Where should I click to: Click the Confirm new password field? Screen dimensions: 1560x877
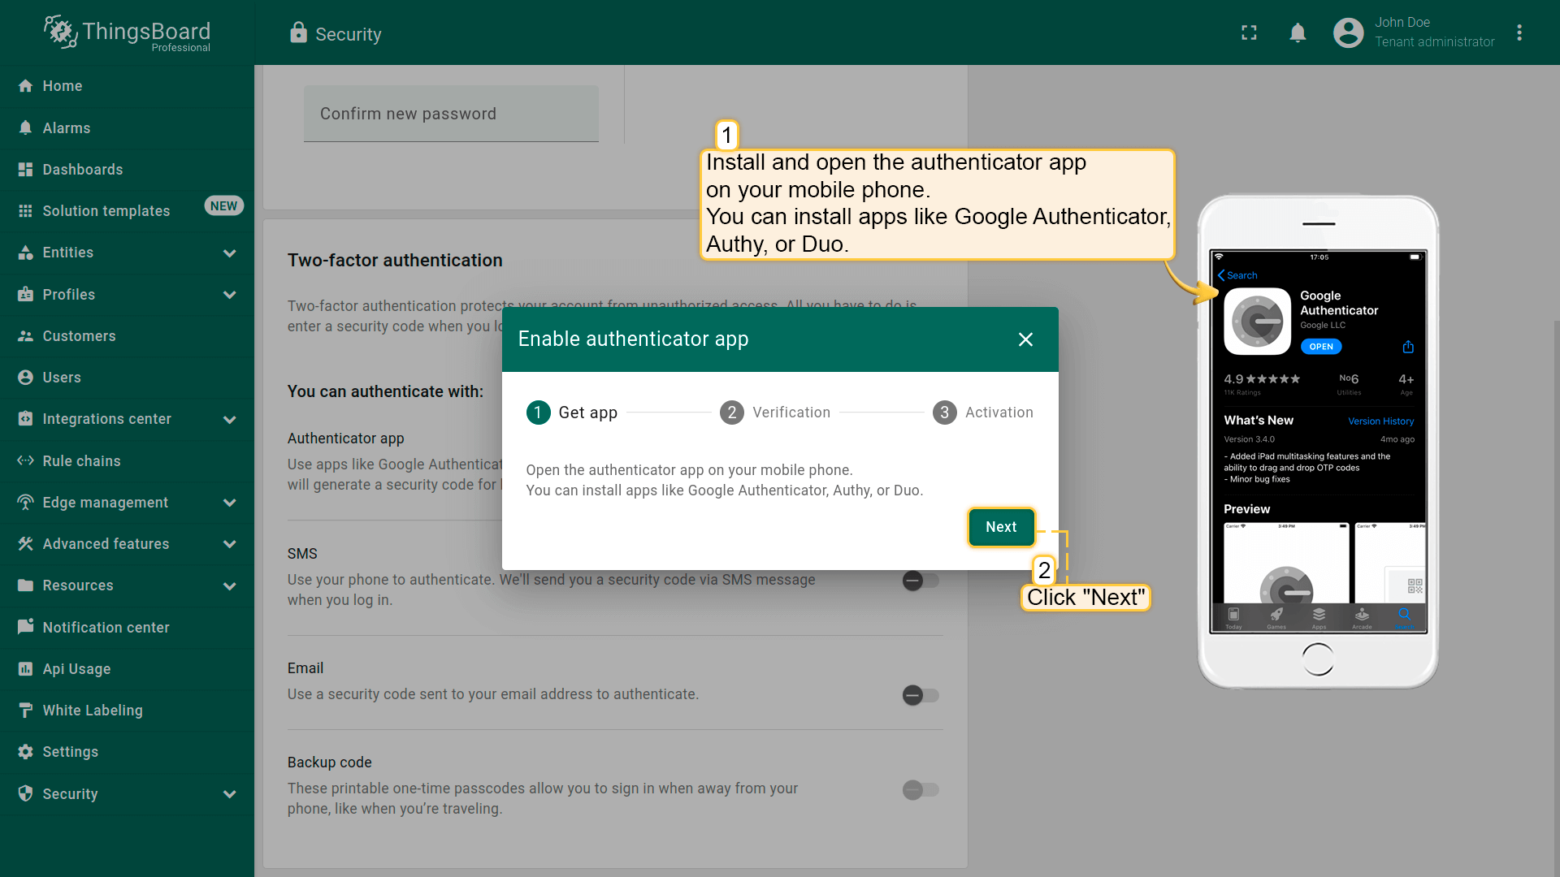[x=451, y=114]
